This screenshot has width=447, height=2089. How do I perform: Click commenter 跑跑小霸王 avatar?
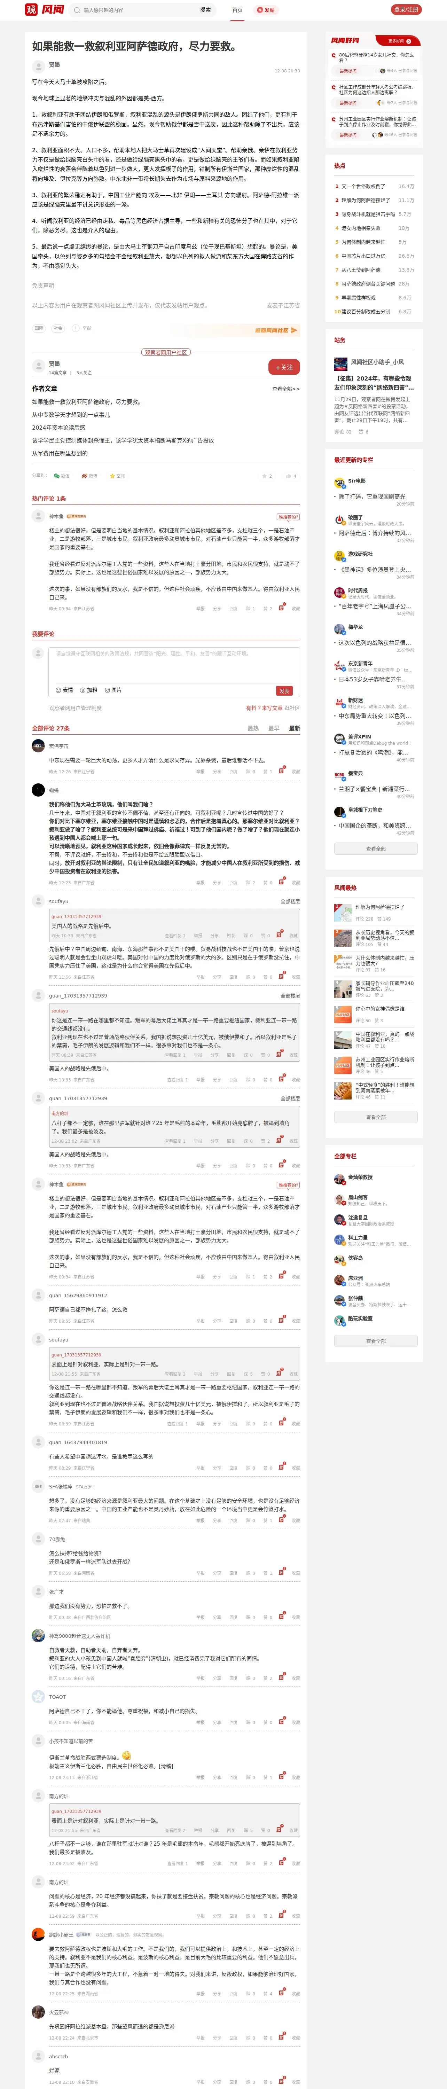38,1935
